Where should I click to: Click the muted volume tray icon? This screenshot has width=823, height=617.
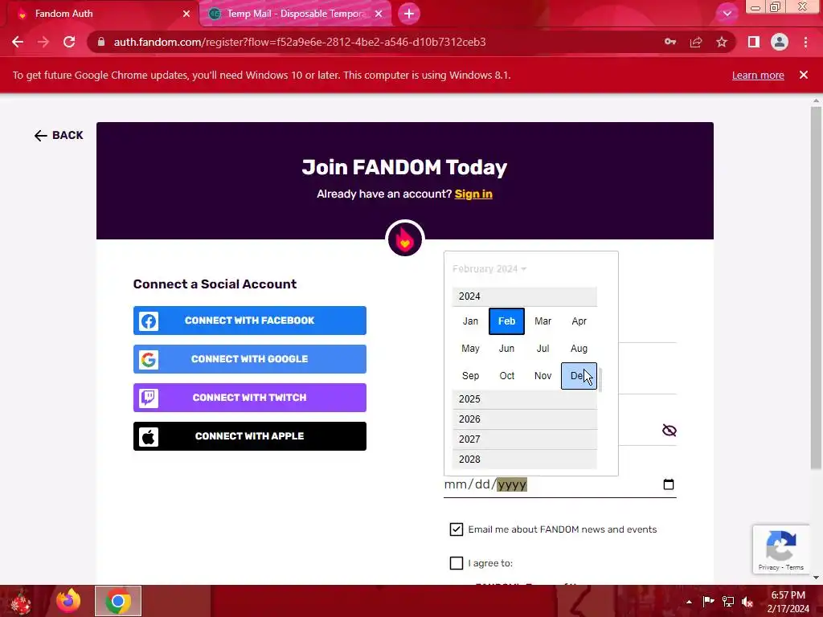747,602
